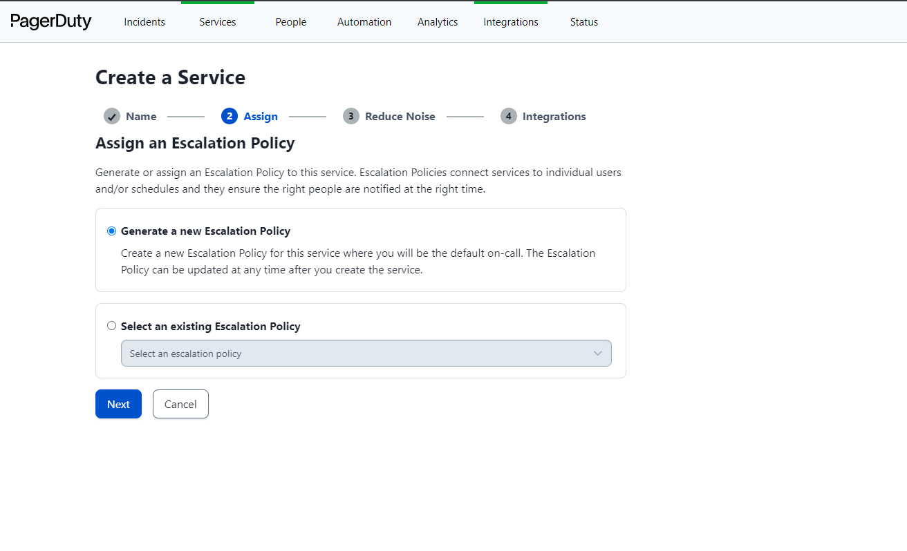Click the PagerDuty logo
This screenshot has width=907, height=551.
[51, 21]
